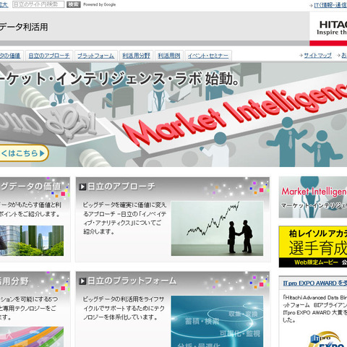Click the platform diagram image with 蓄積・検索
This screenshot has height=347, width=347.
[217, 322]
